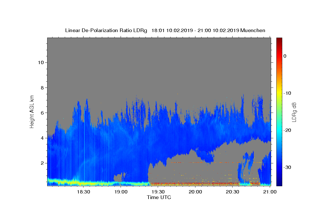335x223 pixels.
Task: Click the plot title "Linear De-Polarization Ratio LDRg"
Action: [x=106, y=30]
